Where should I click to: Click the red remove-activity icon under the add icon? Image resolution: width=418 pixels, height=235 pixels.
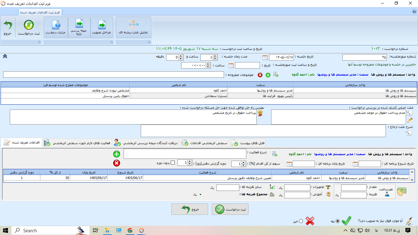pyautogui.click(x=117, y=163)
